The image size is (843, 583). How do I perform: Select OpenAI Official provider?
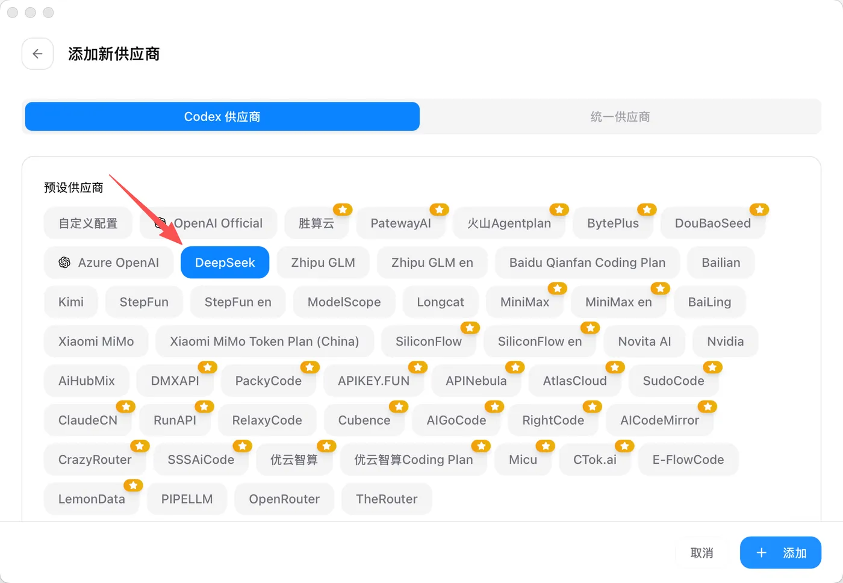pyautogui.click(x=208, y=223)
